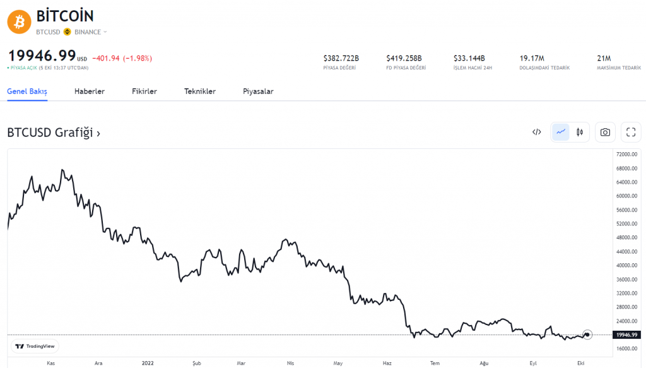Click the 2022 label on time axis

tap(148, 363)
